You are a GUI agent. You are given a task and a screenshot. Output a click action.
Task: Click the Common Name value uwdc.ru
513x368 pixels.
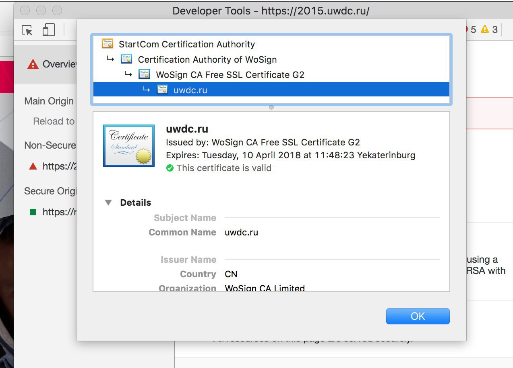(241, 232)
